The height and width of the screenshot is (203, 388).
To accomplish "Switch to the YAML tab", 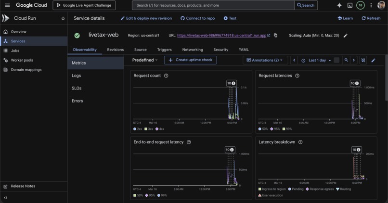I will click(x=244, y=50).
